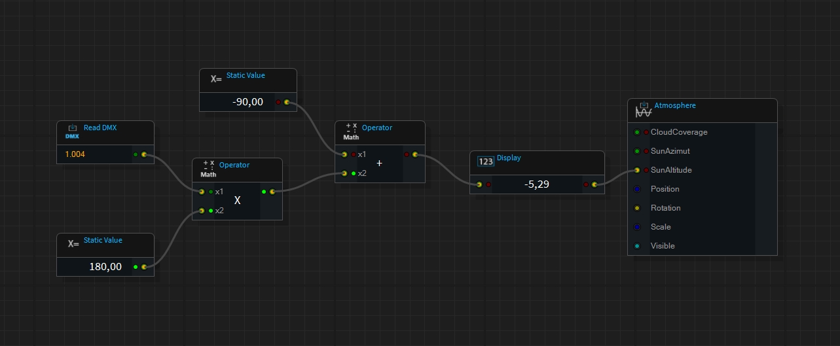This screenshot has width=840, height=346.
Task: Click the X multiply symbol in Operator node
Action: (x=238, y=201)
